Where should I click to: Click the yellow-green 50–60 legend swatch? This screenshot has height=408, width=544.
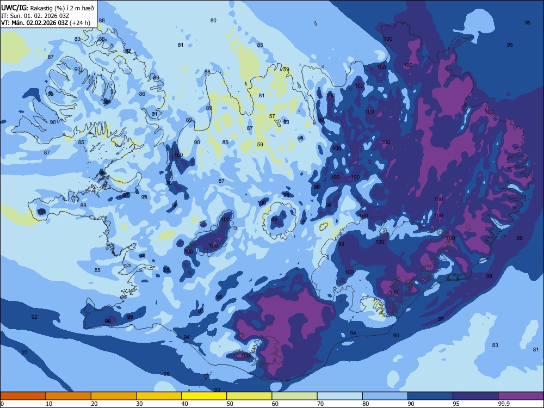[249, 396]
